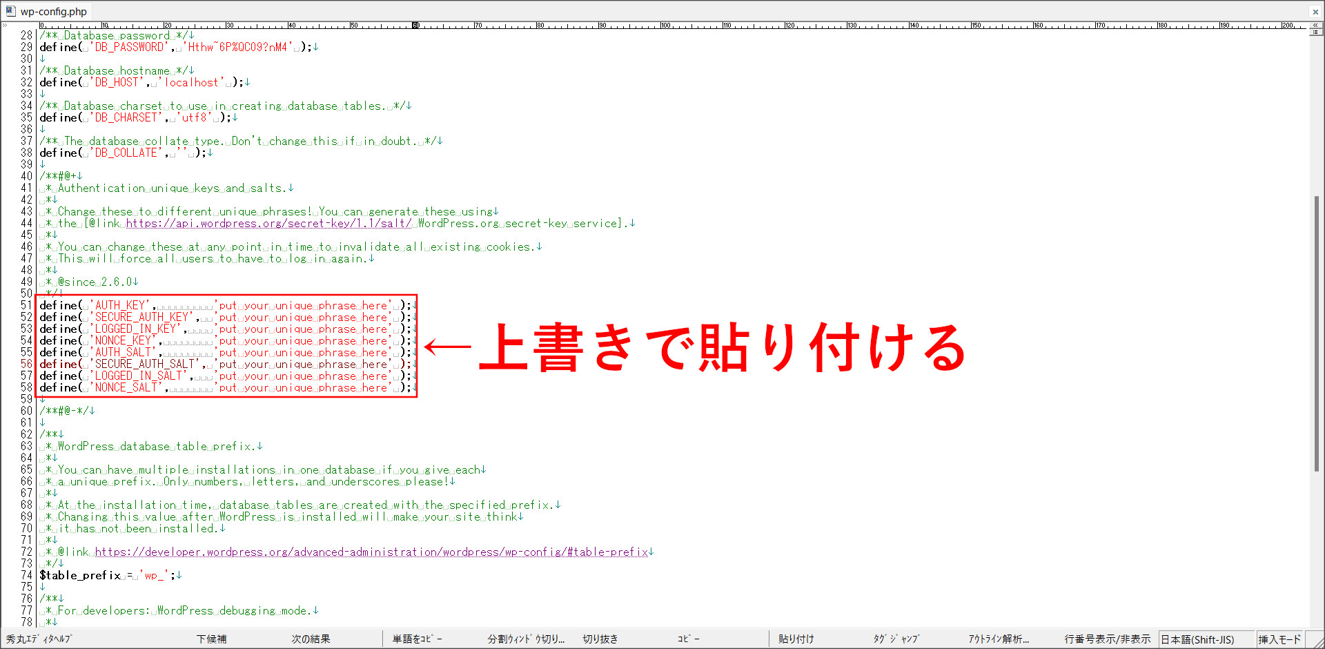
Task: Expand the left panel with the » arrow
Action: pyautogui.click(x=5, y=25)
